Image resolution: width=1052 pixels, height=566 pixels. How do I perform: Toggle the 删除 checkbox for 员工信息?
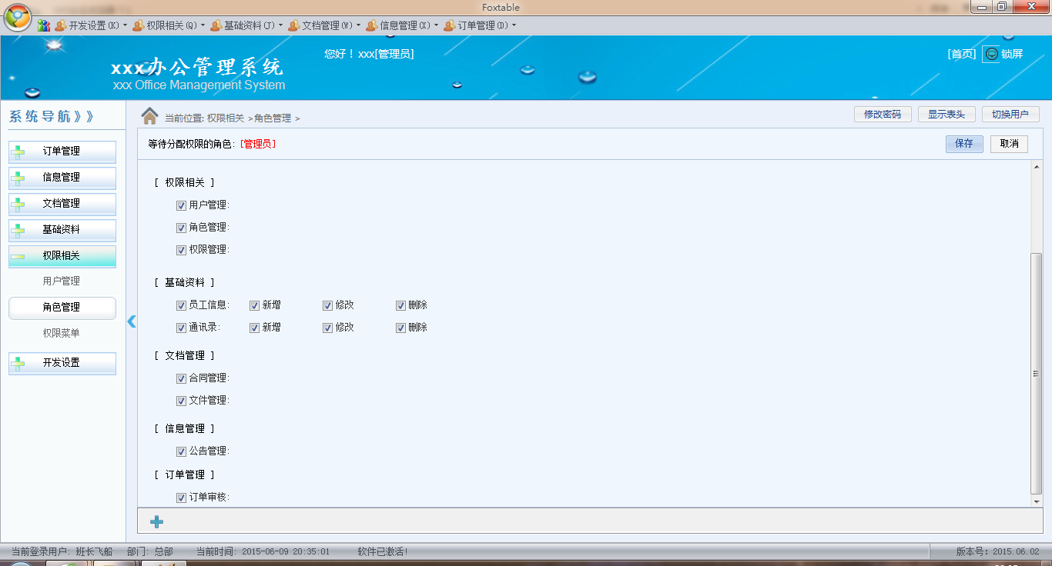pos(401,305)
